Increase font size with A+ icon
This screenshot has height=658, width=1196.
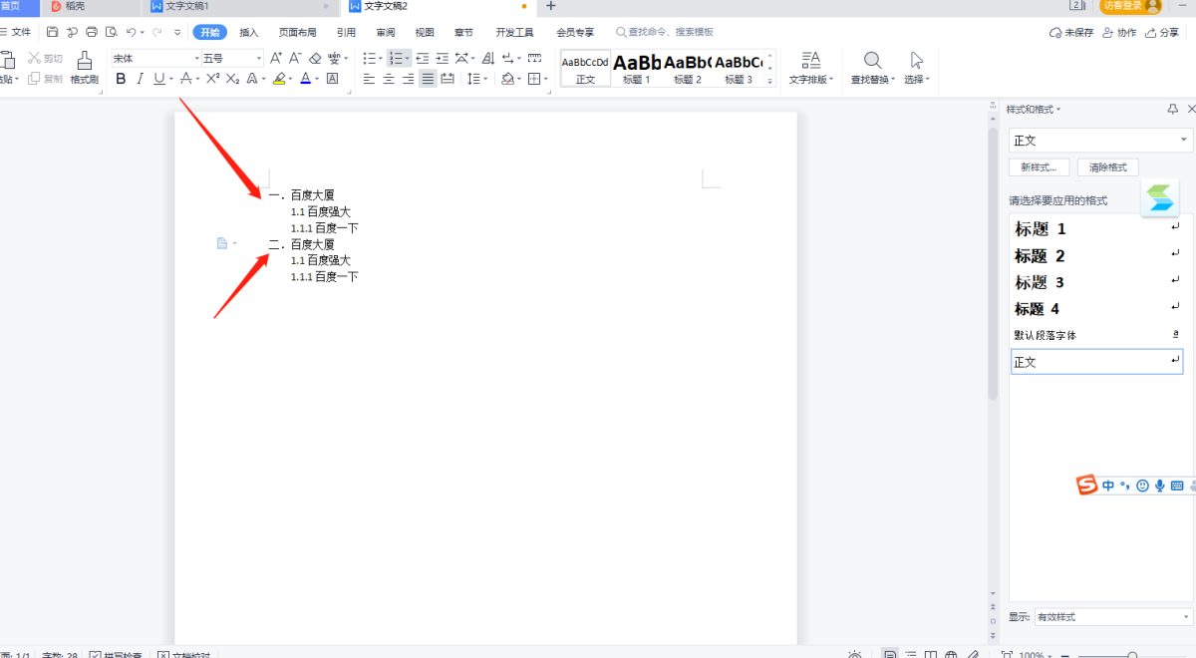[x=276, y=58]
